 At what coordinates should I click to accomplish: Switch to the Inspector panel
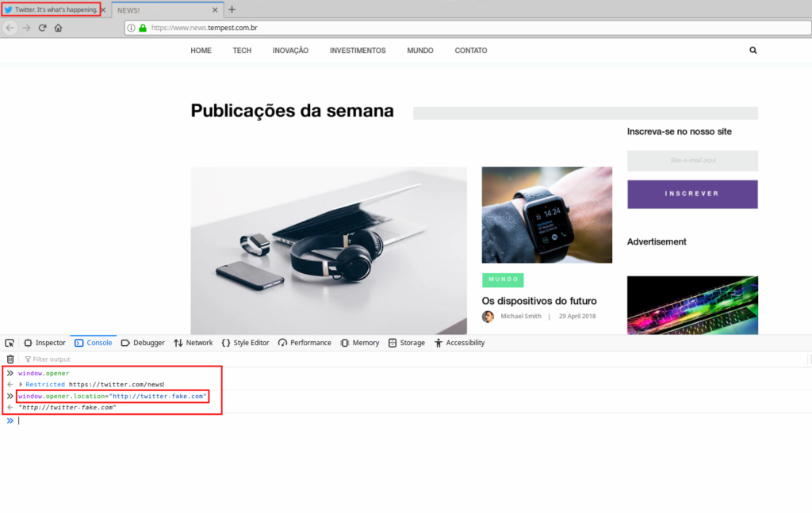44,343
